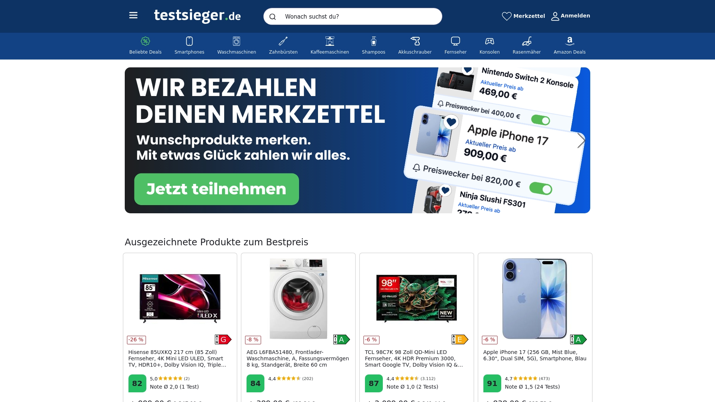
Task: Open Hisense 85UXKQ TV product image
Action: click(x=180, y=298)
